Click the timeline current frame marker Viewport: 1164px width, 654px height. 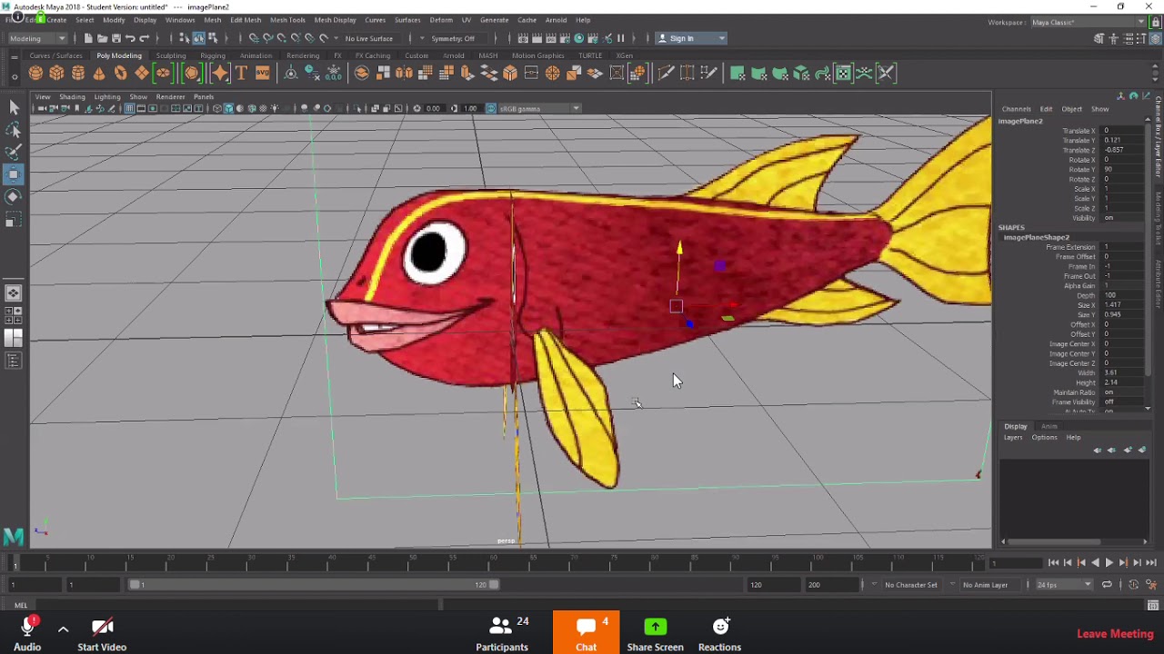(15, 563)
